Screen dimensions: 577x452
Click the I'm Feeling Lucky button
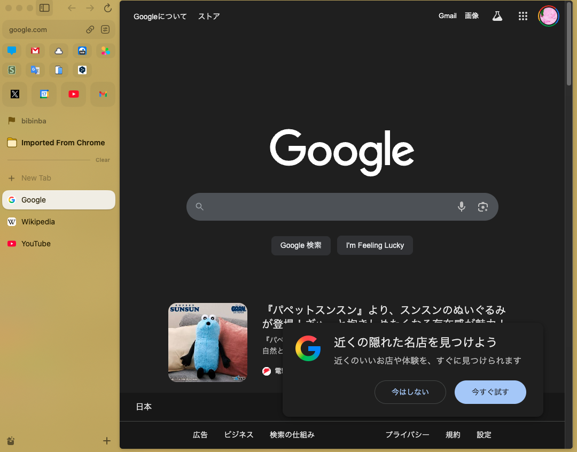pos(375,246)
